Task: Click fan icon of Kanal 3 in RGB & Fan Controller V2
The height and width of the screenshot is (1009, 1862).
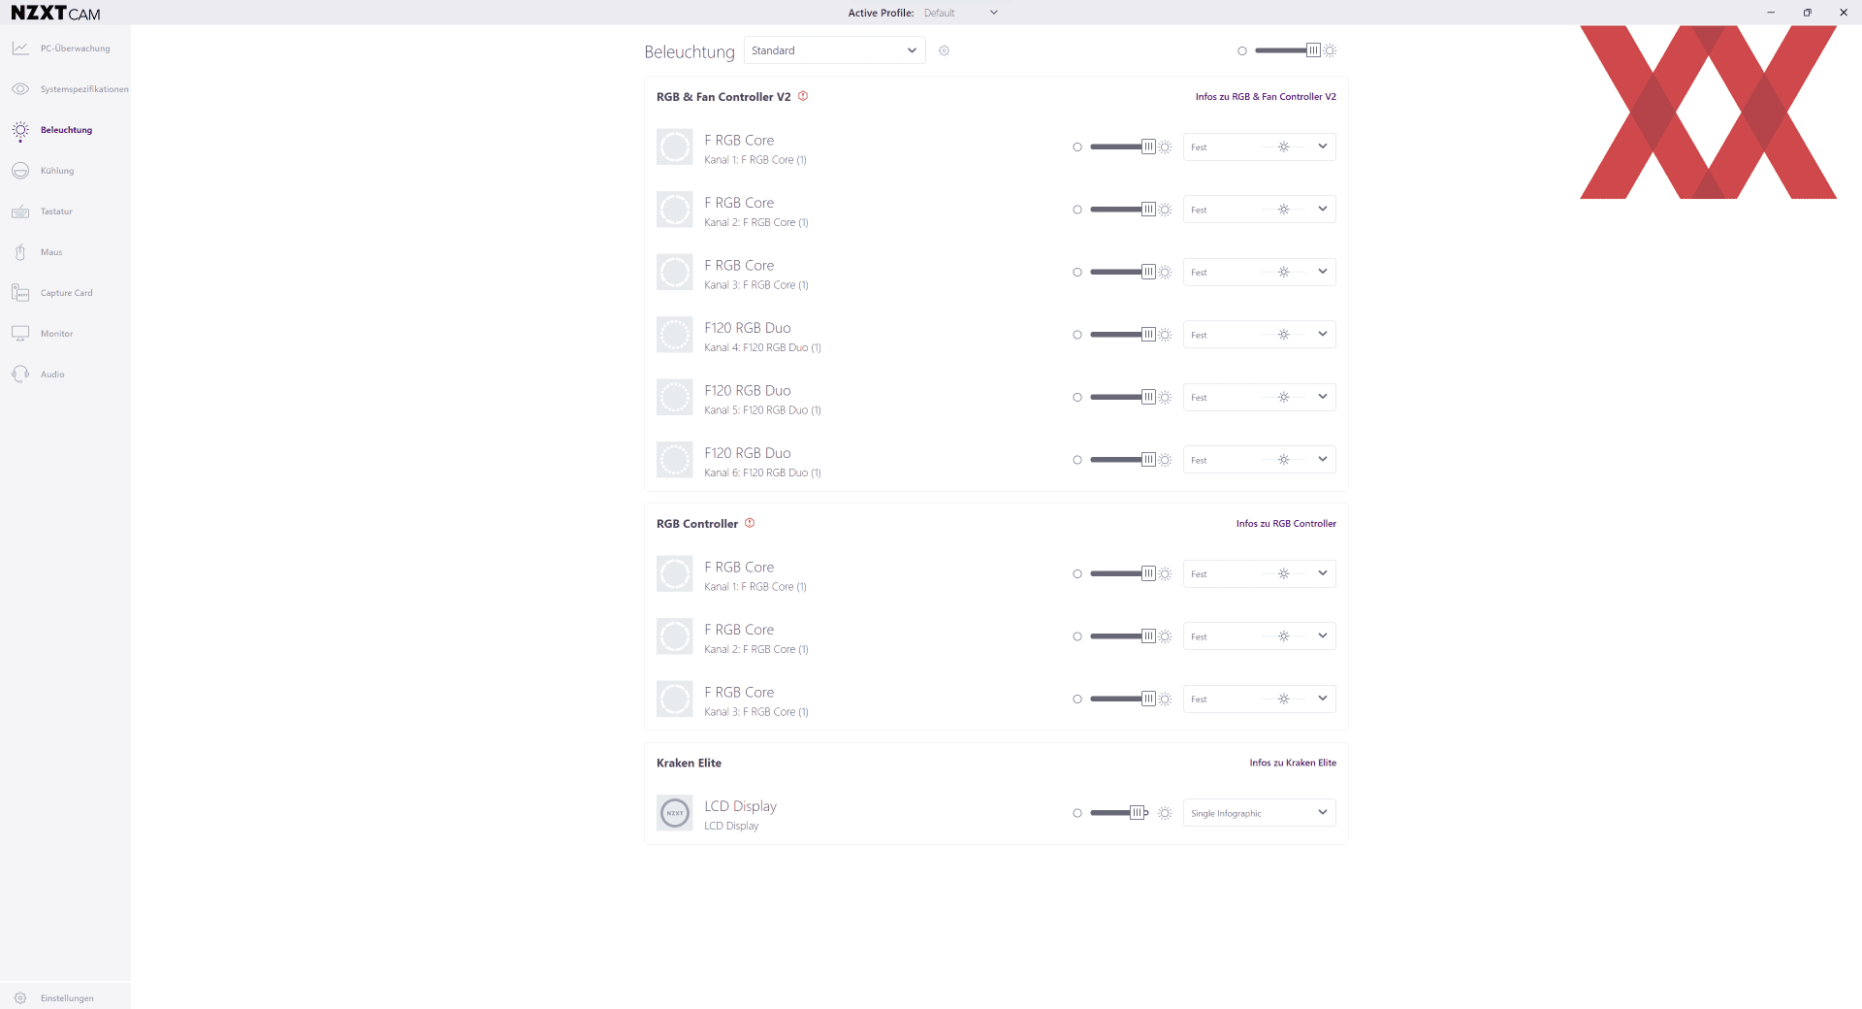Action: click(x=675, y=273)
